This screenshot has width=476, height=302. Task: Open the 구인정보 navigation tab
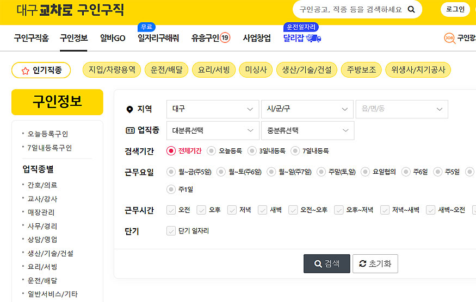74,38
